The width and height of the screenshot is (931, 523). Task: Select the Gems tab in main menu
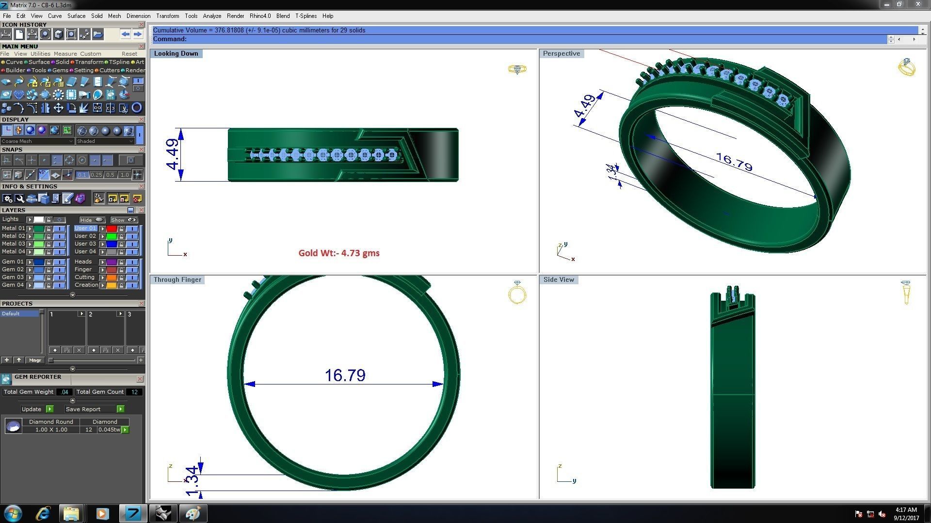(x=60, y=70)
